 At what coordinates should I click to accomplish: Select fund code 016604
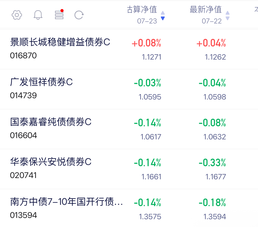pyautogui.click(x=23, y=136)
